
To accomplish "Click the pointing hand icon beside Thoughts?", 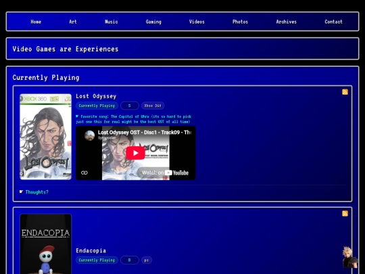I will click(x=22, y=191).
